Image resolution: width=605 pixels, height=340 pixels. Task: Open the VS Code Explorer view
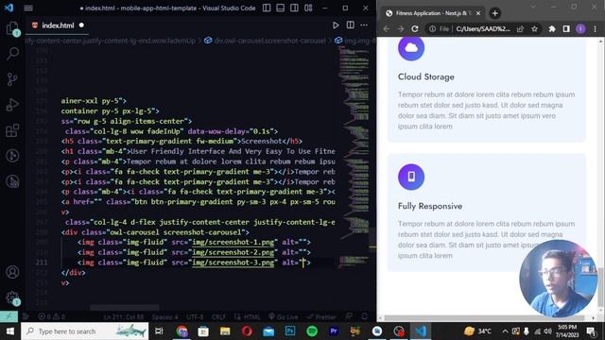click(12, 28)
